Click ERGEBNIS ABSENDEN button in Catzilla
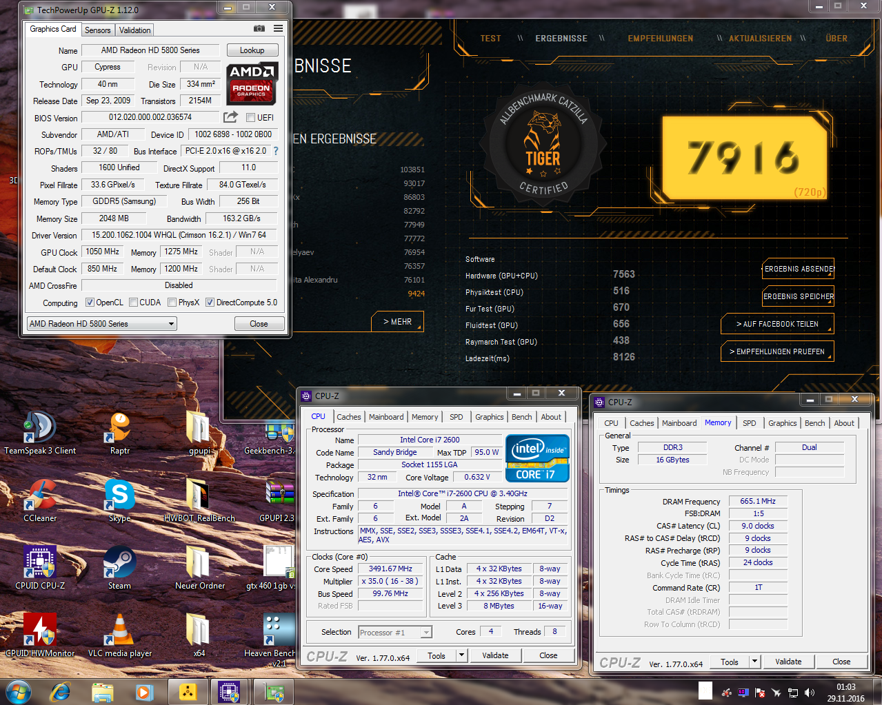Viewport: 882px width, 705px height. tap(799, 269)
